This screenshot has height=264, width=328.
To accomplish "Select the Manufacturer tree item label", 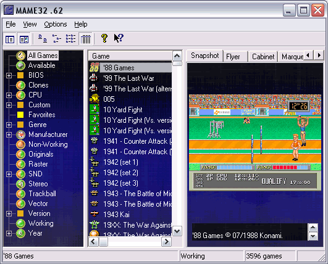I will click(x=48, y=134).
